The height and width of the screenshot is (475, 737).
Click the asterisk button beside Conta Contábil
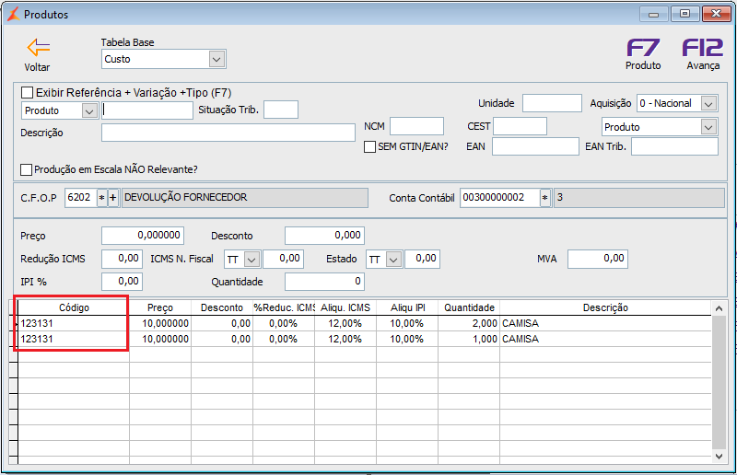pos(544,198)
